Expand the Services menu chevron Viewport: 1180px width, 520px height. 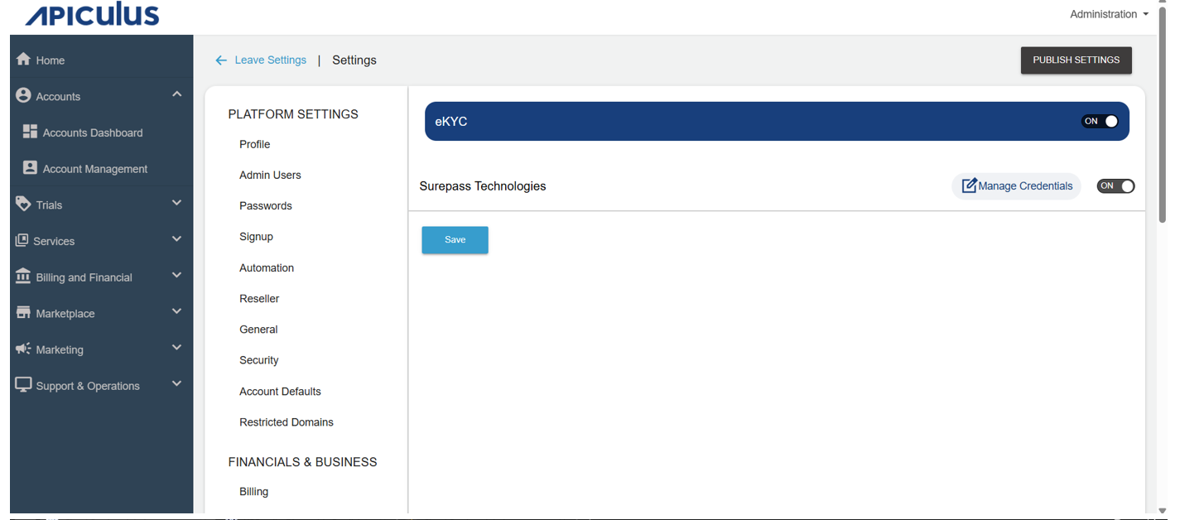coord(176,239)
